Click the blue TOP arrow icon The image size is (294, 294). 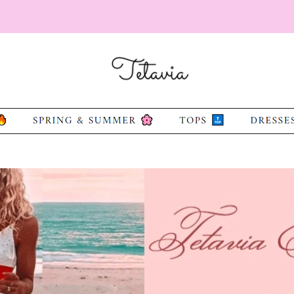[218, 120]
